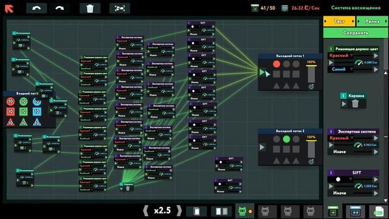Click green square 10 in Входной поток
Image resolution: width=389 pixels, height=219 pixels.
pos(23,111)
